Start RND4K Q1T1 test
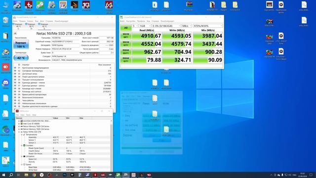This screenshot has height=178, width=316. pyautogui.click(x=126, y=60)
